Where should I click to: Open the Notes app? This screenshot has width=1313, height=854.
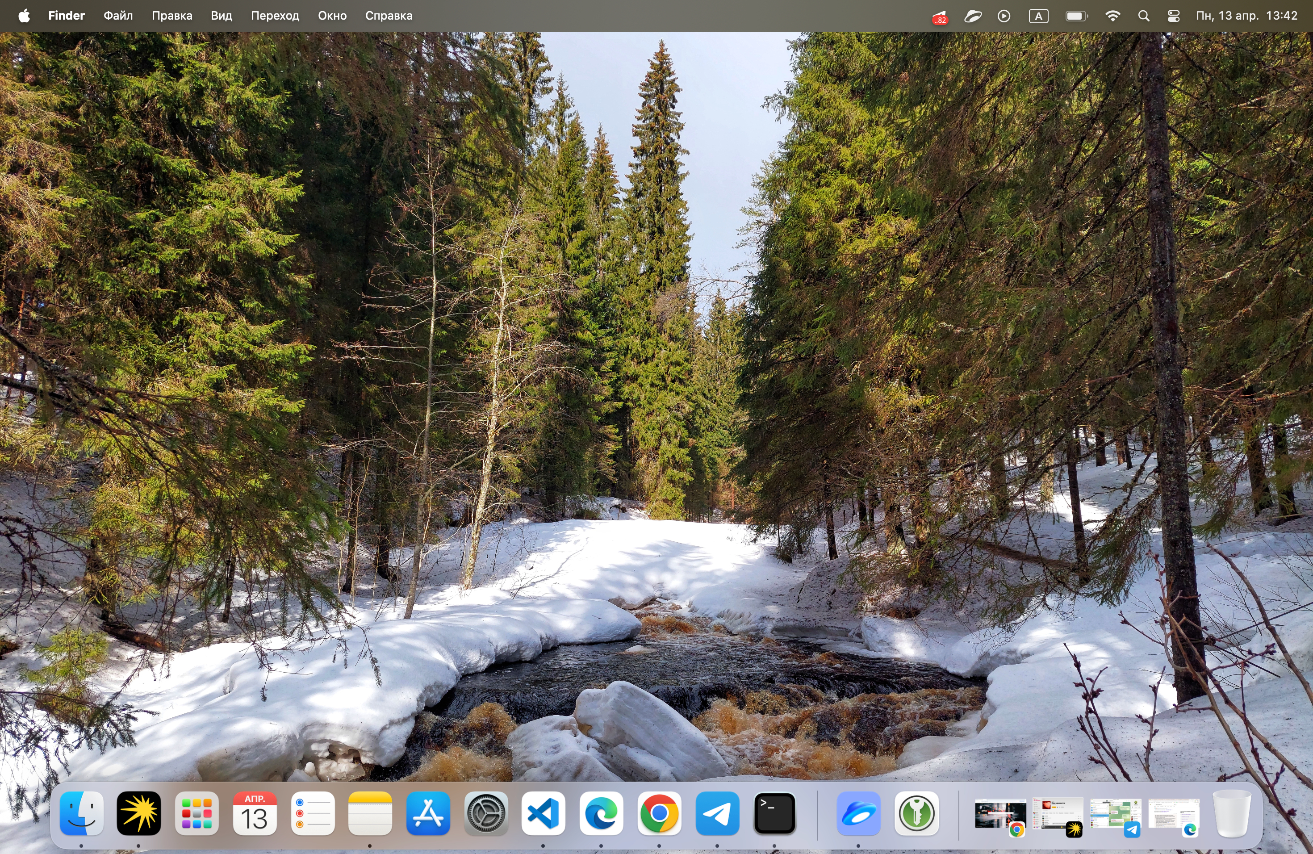(x=370, y=813)
